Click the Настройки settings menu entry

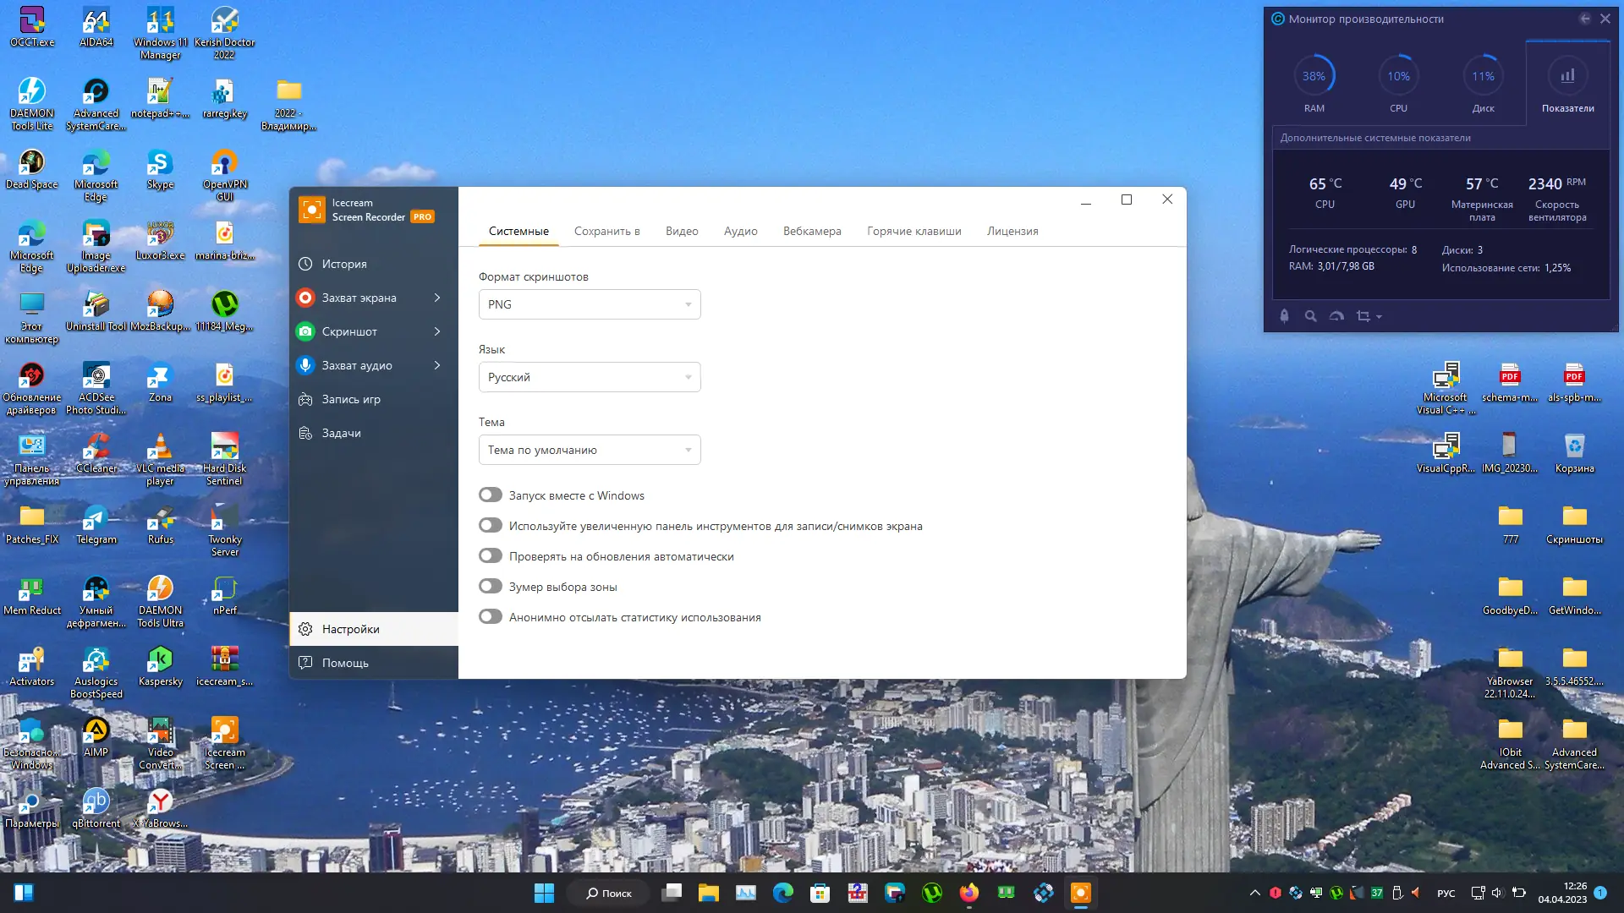point(350,629)
